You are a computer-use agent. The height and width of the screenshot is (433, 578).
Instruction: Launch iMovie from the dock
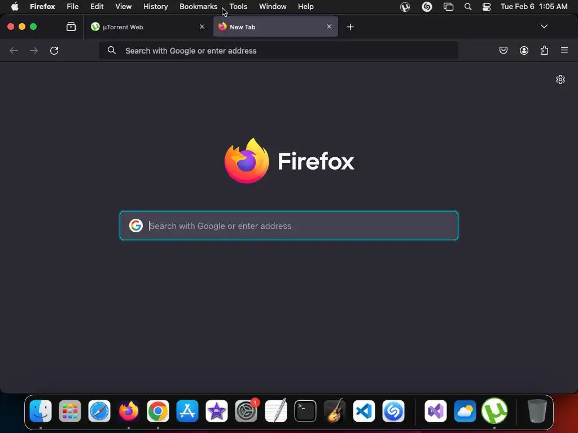[217, 411]
